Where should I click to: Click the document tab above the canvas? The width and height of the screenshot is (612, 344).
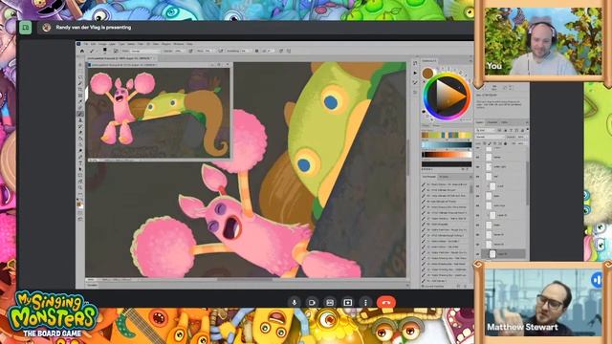tap(120, 58)
